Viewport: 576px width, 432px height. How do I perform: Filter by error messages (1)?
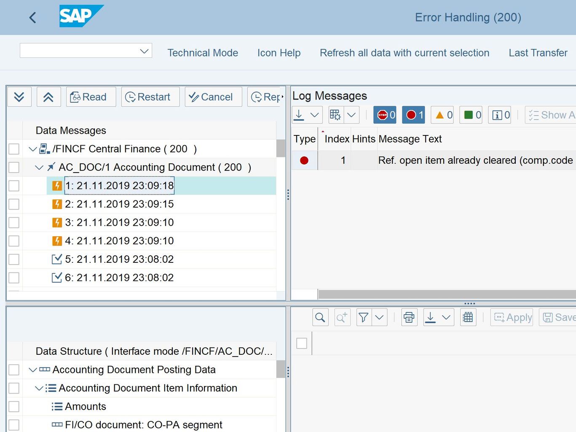tap(413, 115)
